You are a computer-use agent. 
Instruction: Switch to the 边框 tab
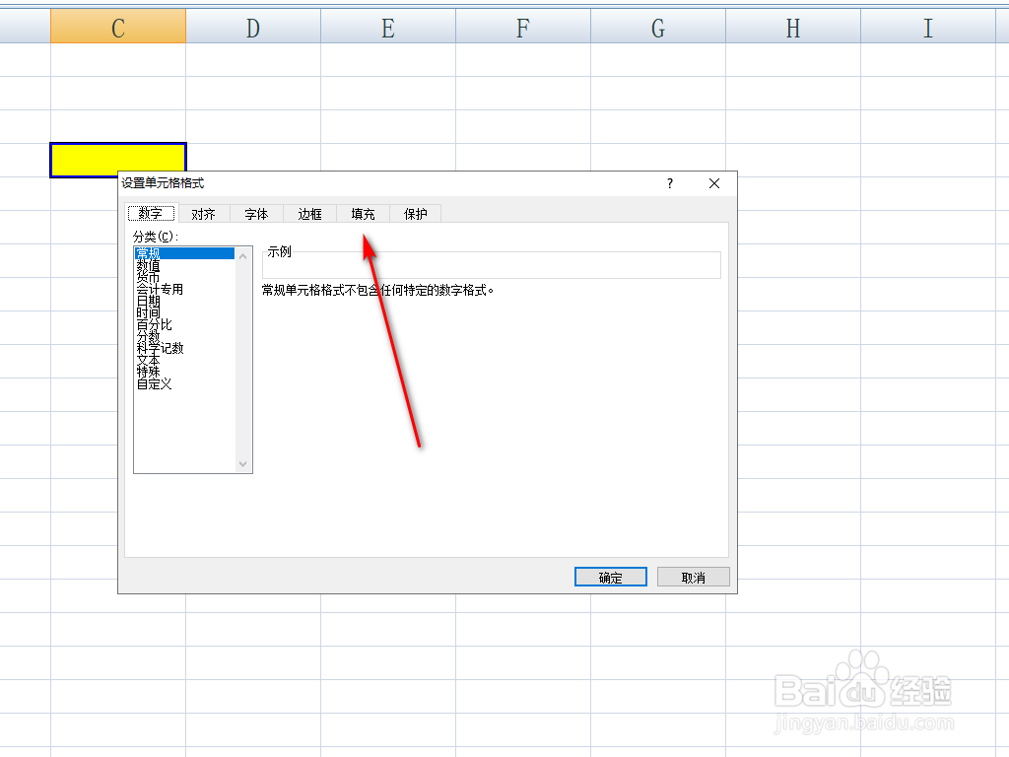tap(309, 214)
